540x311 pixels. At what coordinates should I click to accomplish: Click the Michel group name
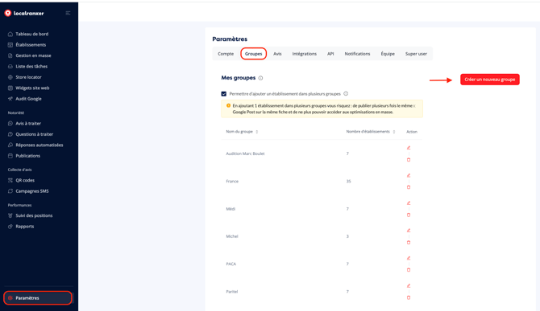[232, 236]
